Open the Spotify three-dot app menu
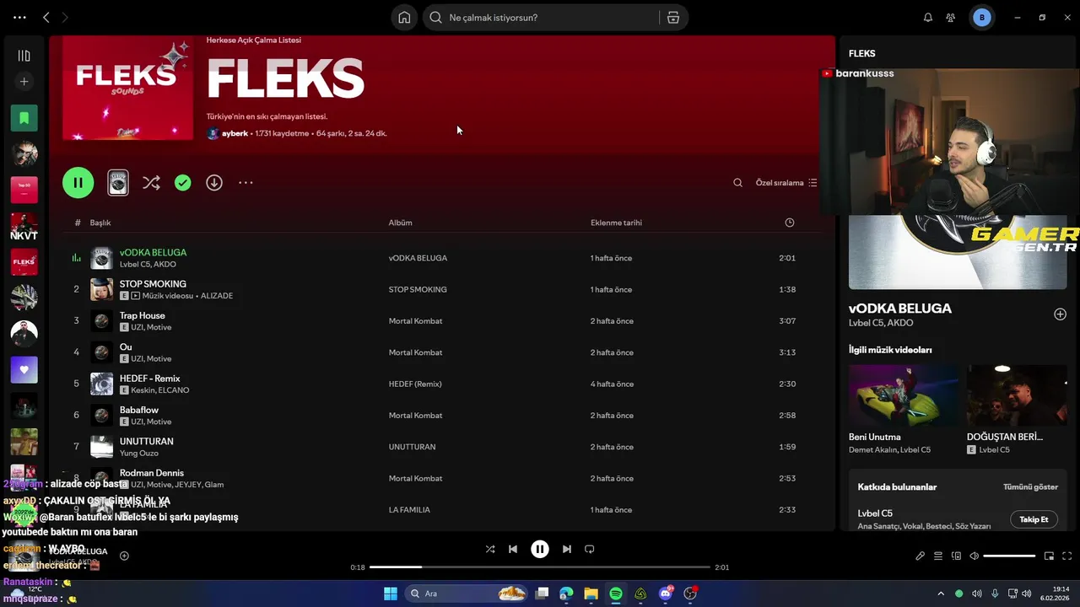This screenshot has height=607, width=1080. tap(19, 17)
